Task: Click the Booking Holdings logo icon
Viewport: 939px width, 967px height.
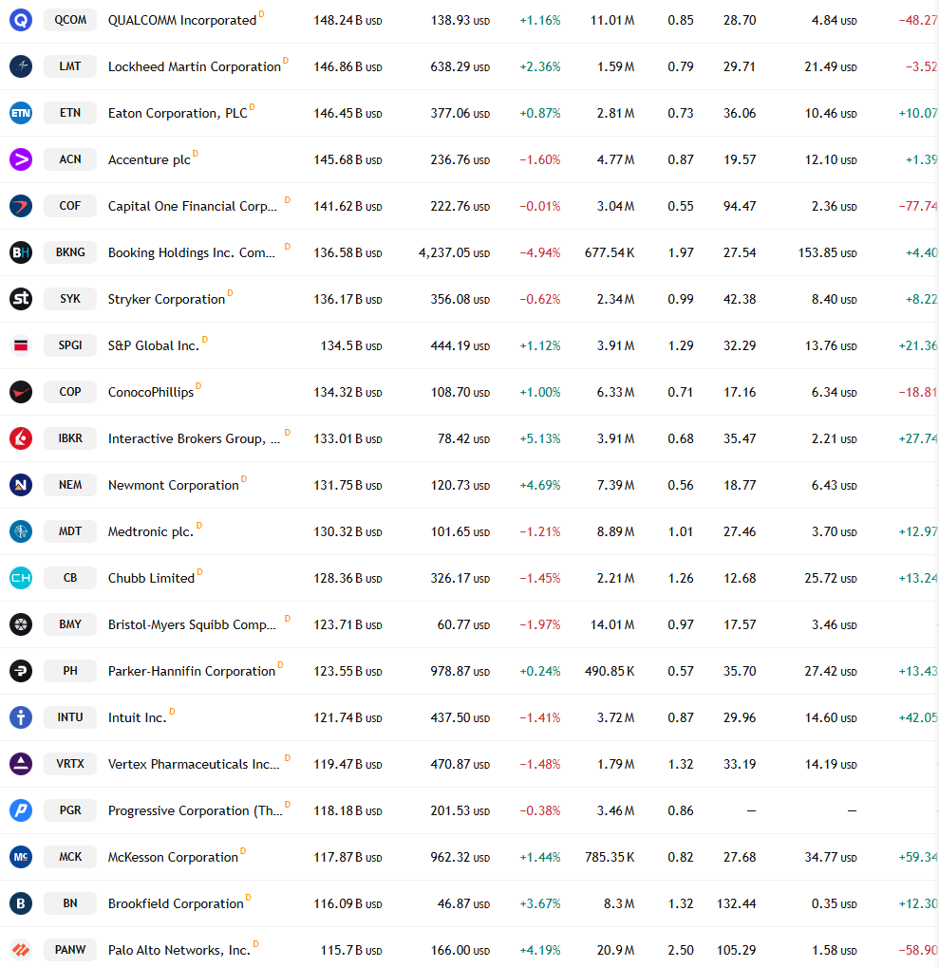Action: (x=21, y=252)
